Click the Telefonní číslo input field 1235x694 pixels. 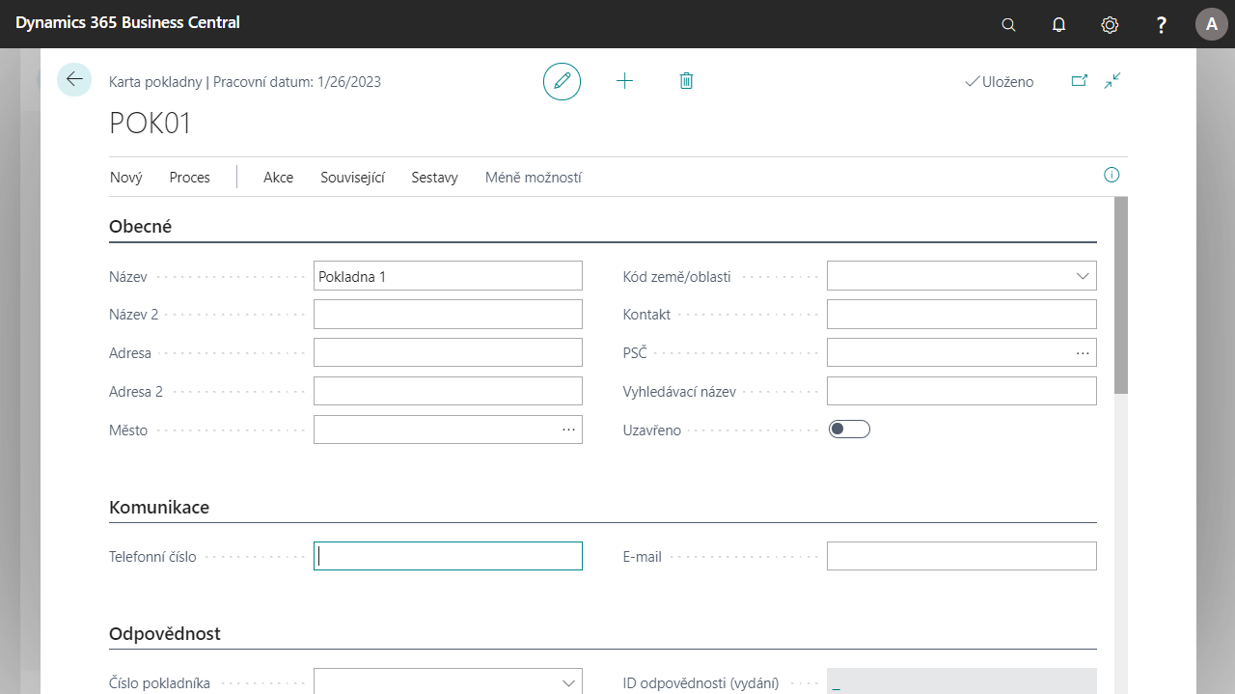(448, 556)
